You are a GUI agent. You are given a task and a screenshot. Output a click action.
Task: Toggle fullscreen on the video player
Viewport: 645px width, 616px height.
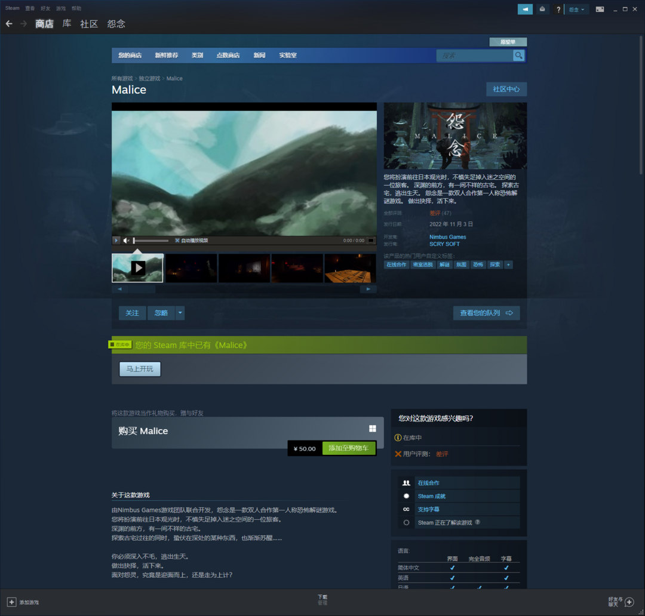(371, 241)
